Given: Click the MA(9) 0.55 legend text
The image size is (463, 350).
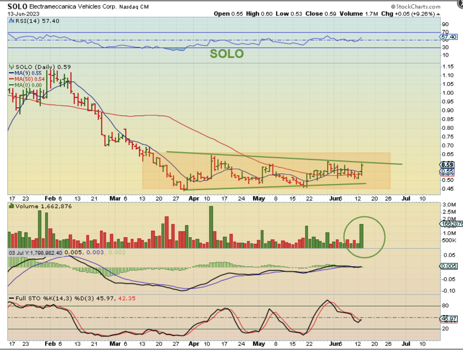Looking at the screenshot, I should pyautogui.click(x=28, y=73).
